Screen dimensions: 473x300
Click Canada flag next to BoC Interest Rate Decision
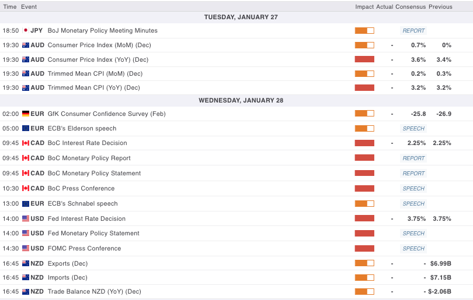coord(26,143)
